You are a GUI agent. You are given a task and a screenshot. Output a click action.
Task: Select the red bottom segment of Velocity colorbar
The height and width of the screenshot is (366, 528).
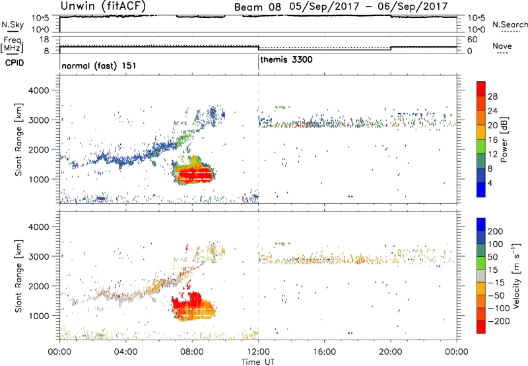481,327
